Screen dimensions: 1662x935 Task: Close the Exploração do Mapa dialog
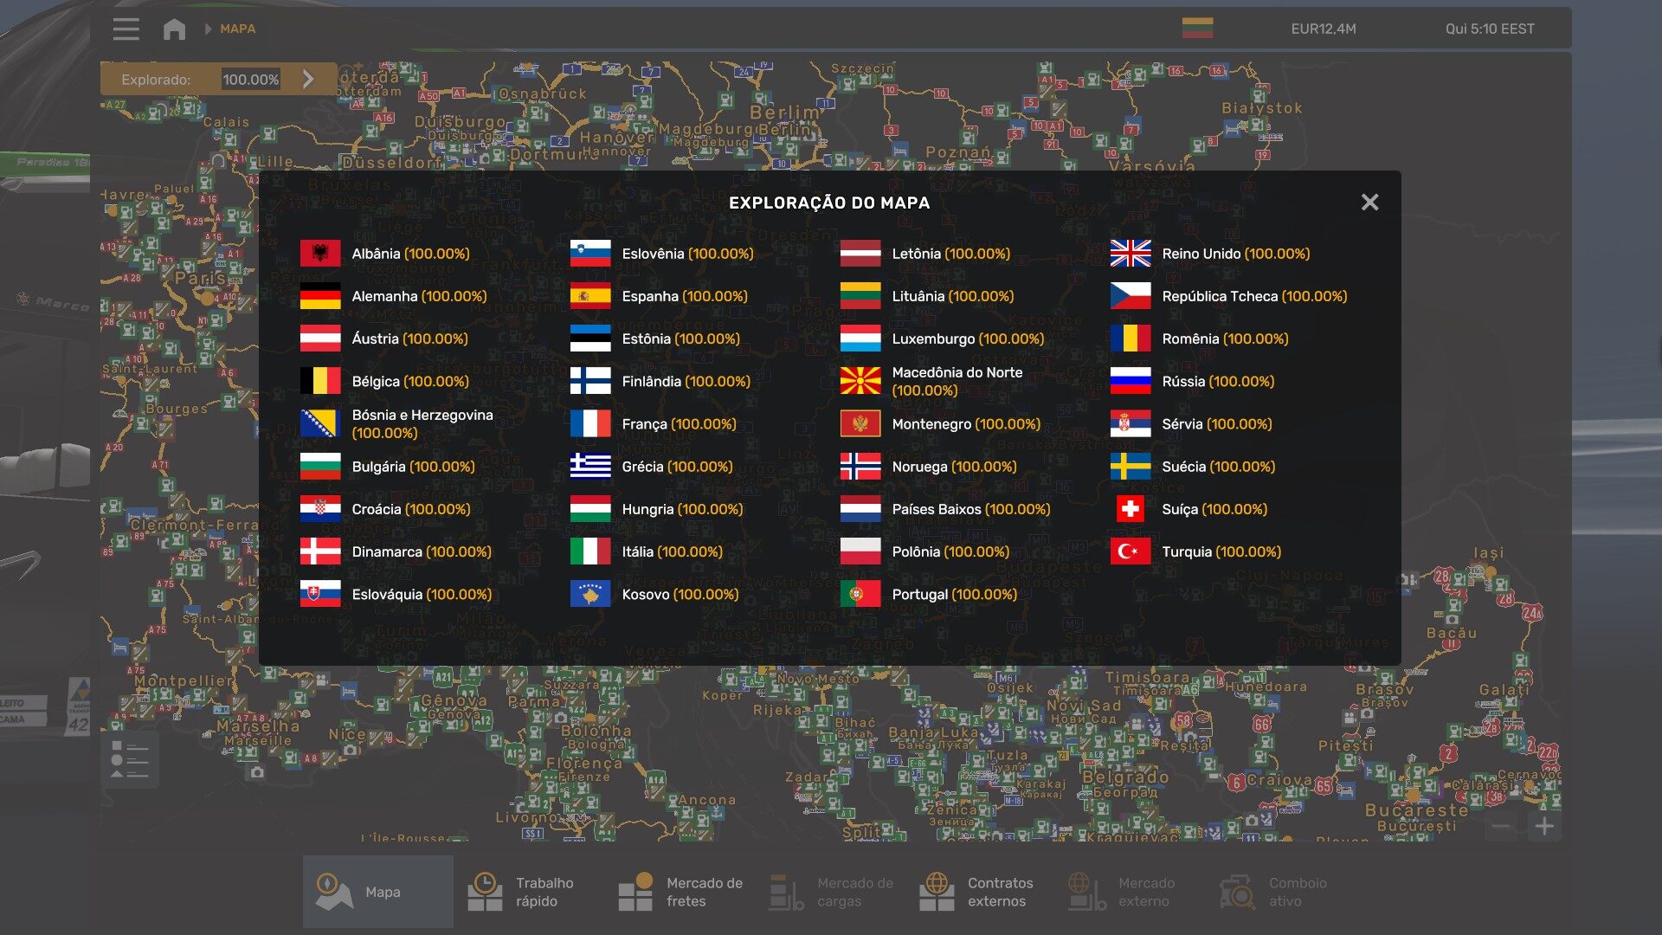pyautogui.click(x=1369, y=202)
